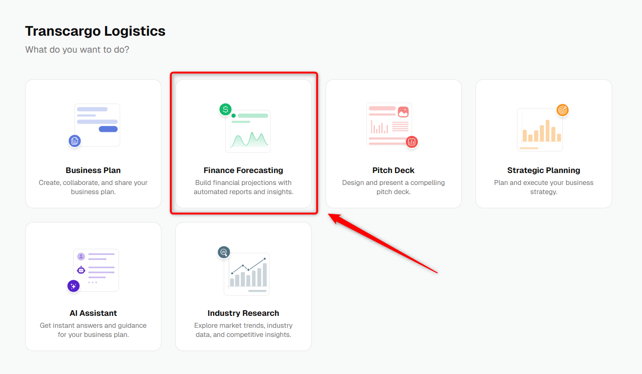
Task: Open the Finance Forecasting card
Action: pyautogui.click(x=244, y=144)
